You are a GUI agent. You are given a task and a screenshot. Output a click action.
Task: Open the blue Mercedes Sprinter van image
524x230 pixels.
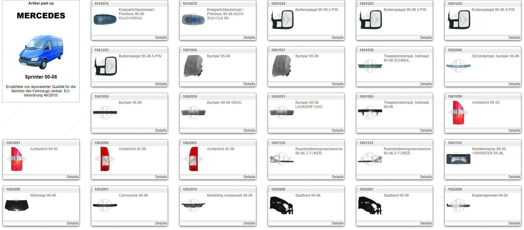tap(41, 52)
